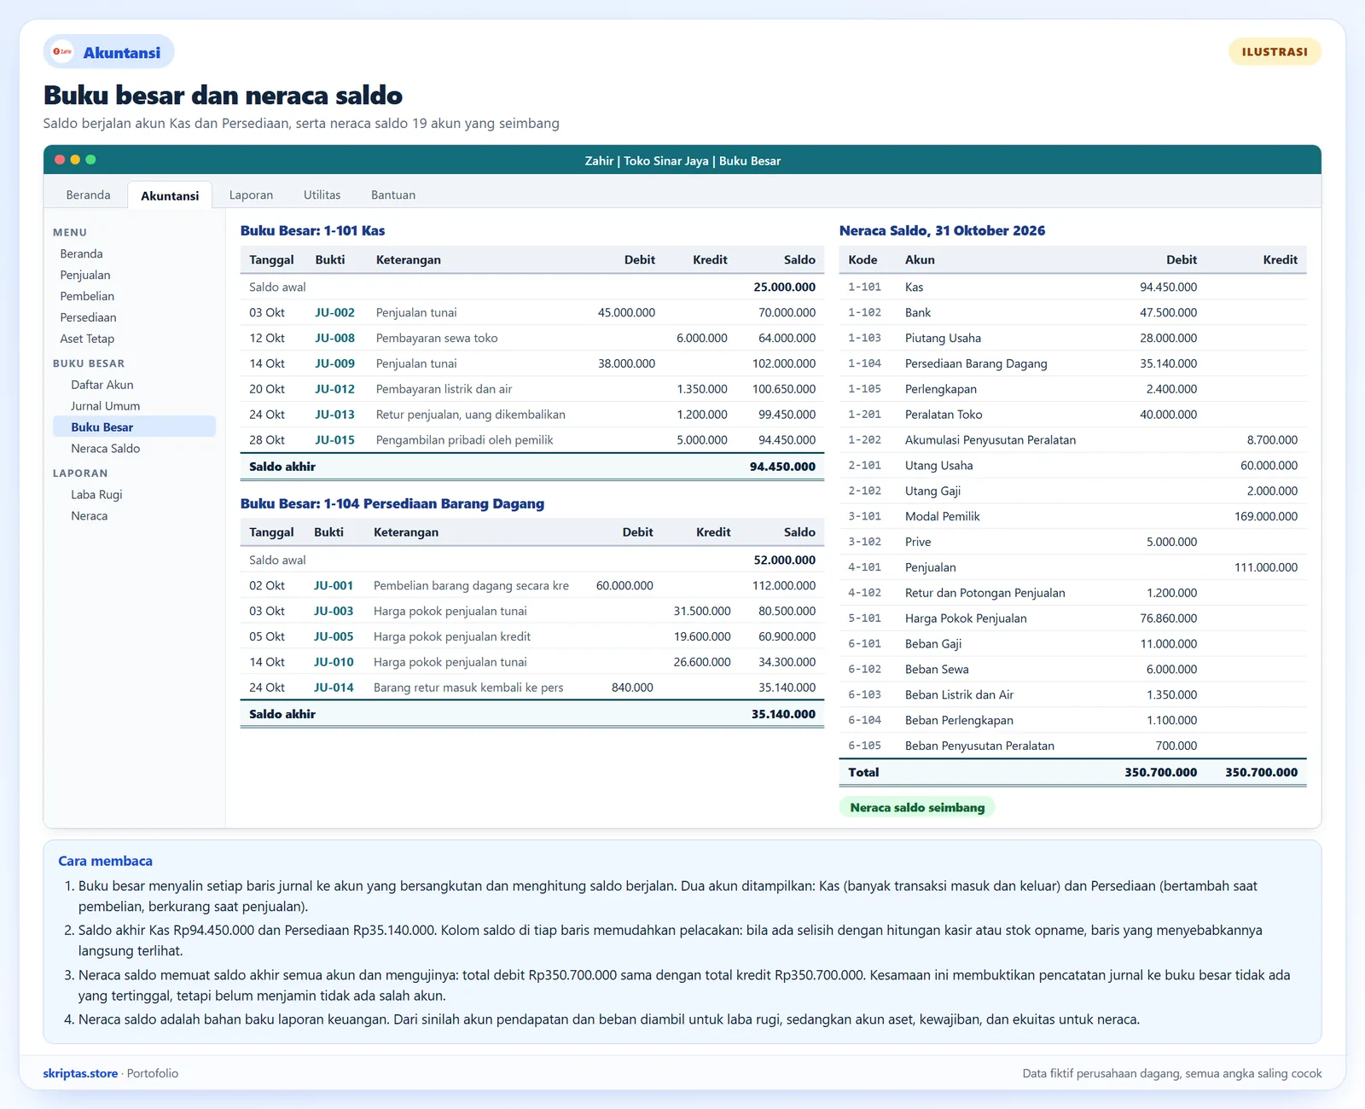This screenshot has width=1365, height=1109.
Task: Click the Kode column header in Neraca Saldo
Action: (x=863, y=259)
